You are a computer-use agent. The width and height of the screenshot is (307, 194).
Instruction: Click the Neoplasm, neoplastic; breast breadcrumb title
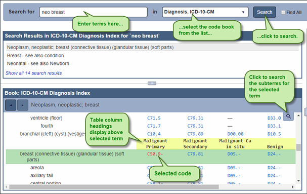pyautogui.click(x=65, y=105)
